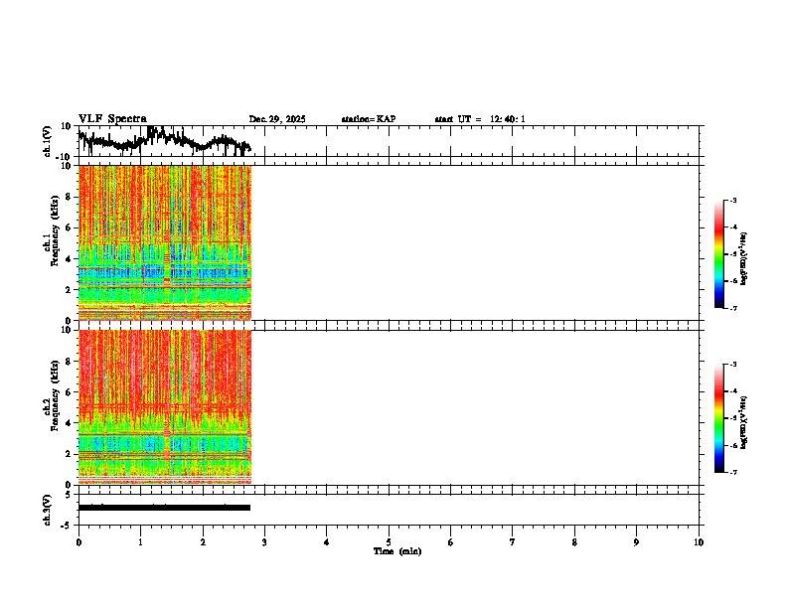Select the ch.2 "Frequency (kHz)" axis label

point(55,395)
